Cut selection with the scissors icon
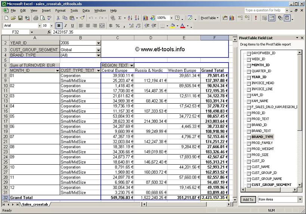Viewport: 306px width, 214px height. click(x=58, y=18)
